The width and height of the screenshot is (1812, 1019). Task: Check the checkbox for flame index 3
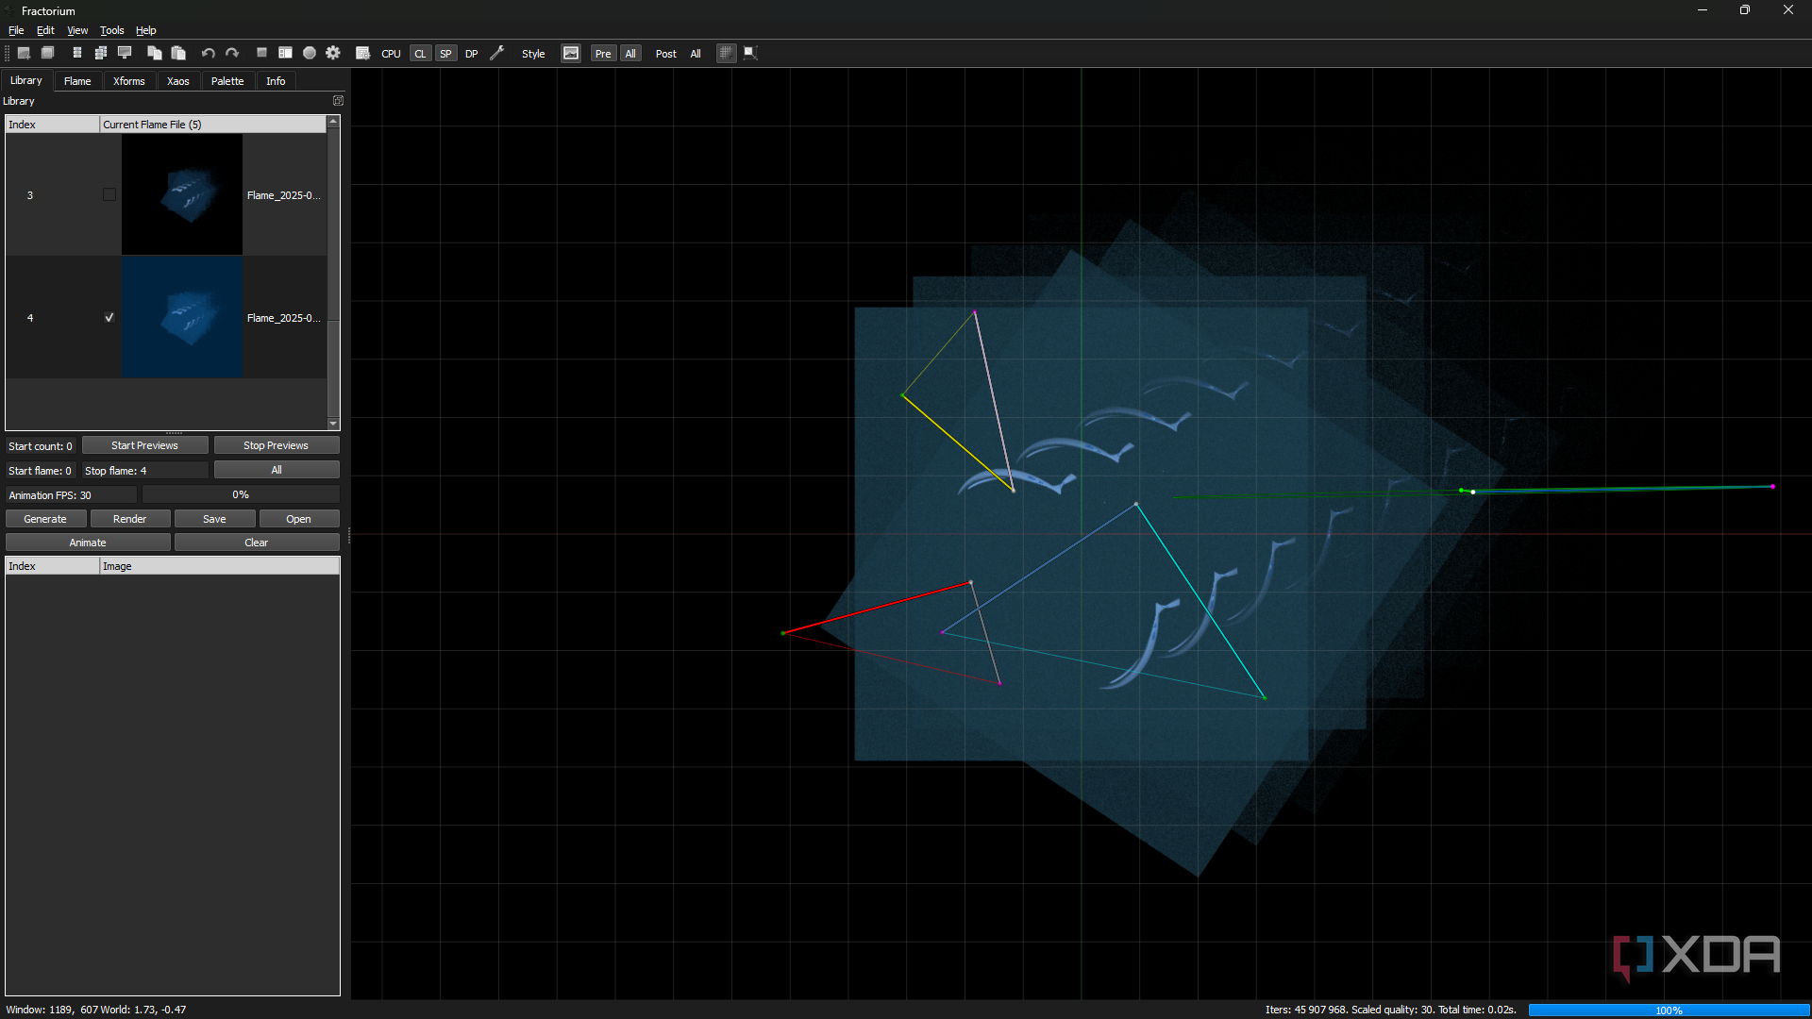pyautogui.click(x=109, y=195)
